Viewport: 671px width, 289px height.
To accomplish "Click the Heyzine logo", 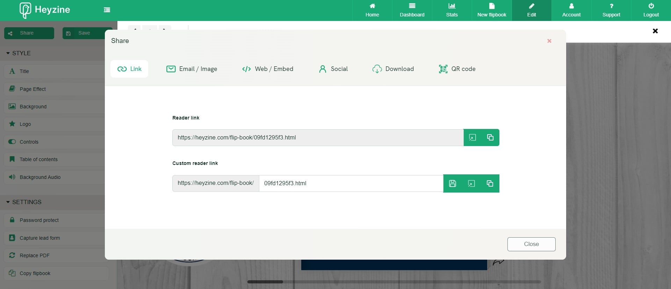I will tap(45, 10).
